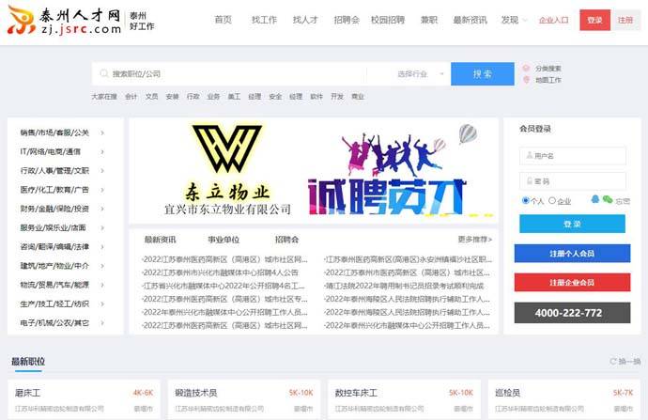Open the 选择行业 industry dropdown
The width and height of the screenshot is (648, 420).
[x=420, y=74]
